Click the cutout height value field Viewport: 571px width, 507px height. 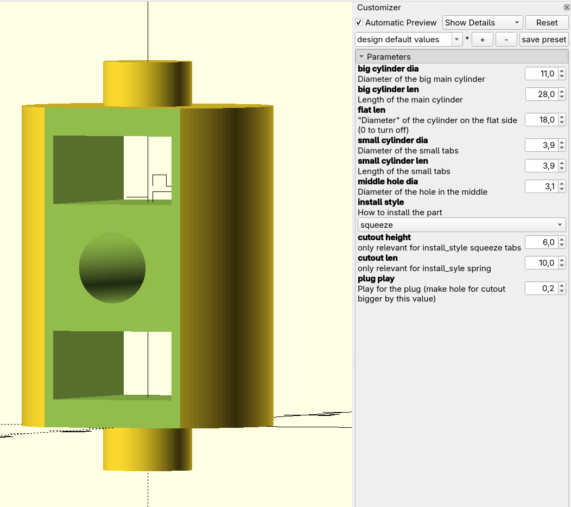tap(541, 242)
